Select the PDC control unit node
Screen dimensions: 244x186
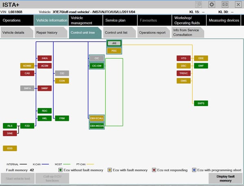coord(114,51)
